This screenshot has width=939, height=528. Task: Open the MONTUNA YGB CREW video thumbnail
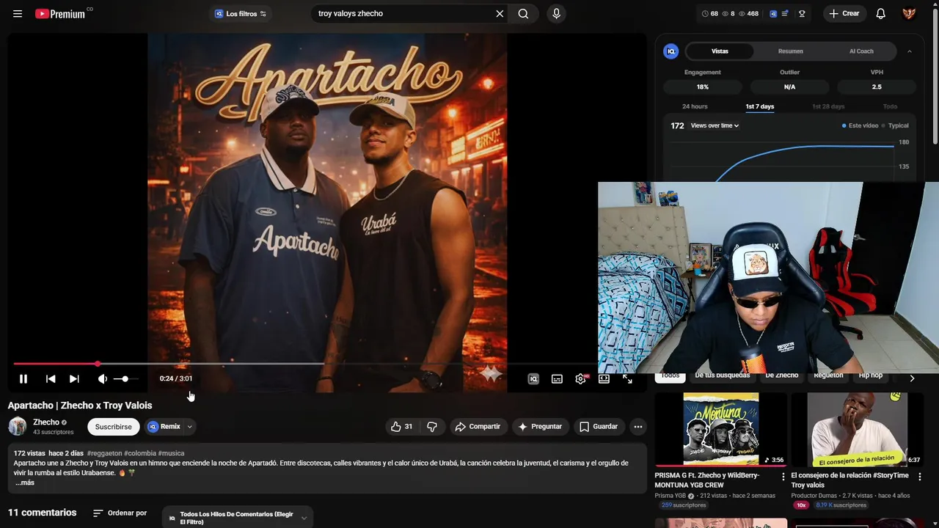click(720, 429)
